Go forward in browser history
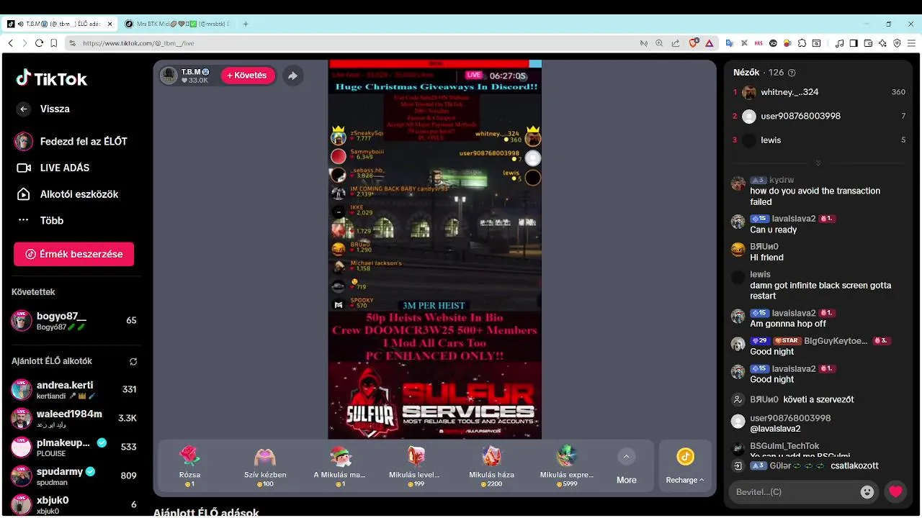Viewport: 922px width, 518px height. click(24, 43)
